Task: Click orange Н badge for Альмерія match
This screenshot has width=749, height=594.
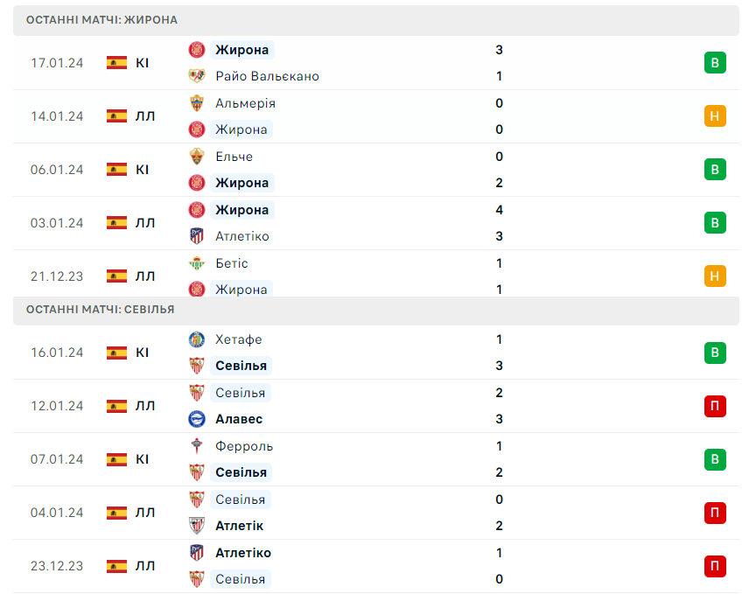Action: pyautogui.click(x=715, y=116)
